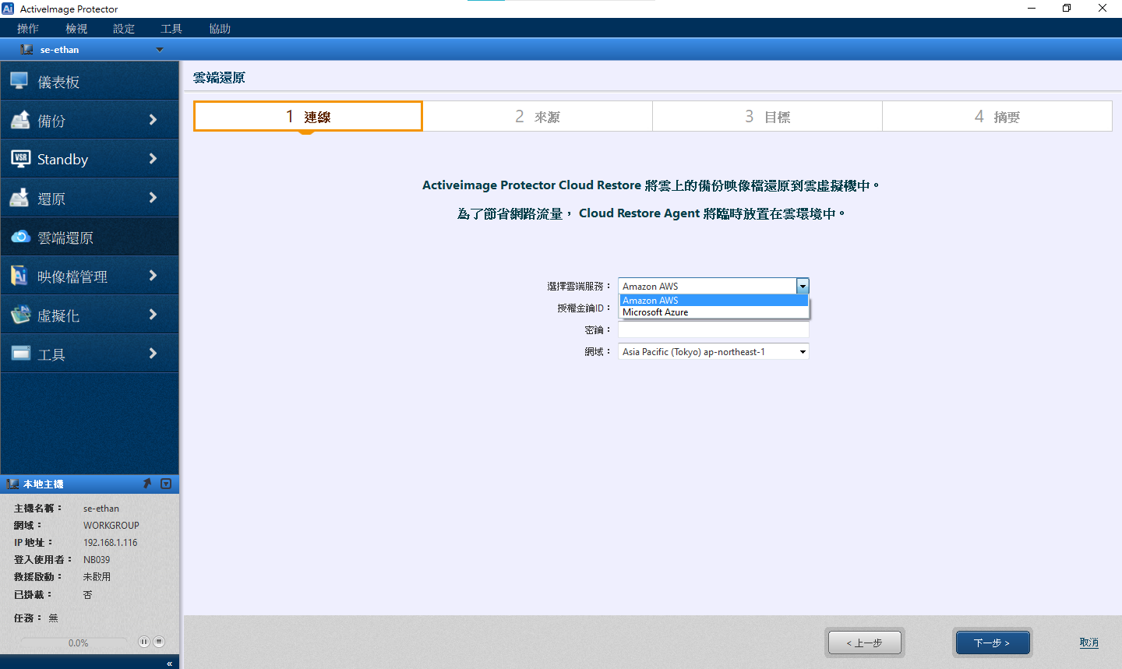Switch to step 2 來源 tab
1122x669 pixels.
[538, 117]
